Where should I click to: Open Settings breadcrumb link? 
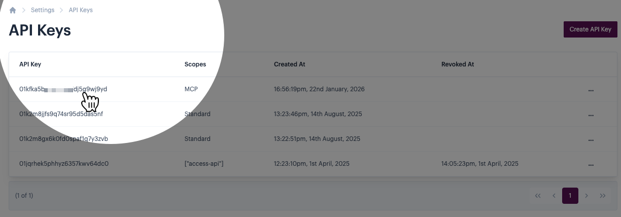click(43, 10)
